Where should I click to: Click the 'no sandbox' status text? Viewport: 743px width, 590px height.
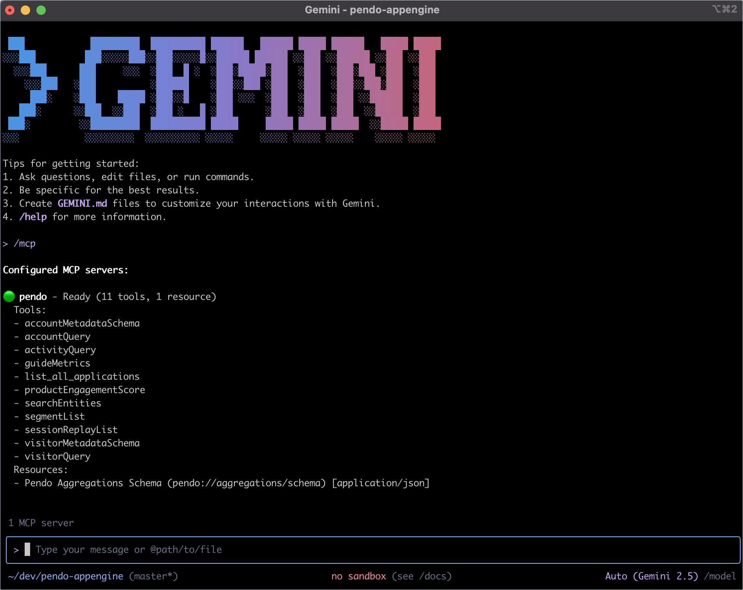(x=359, y=576)
